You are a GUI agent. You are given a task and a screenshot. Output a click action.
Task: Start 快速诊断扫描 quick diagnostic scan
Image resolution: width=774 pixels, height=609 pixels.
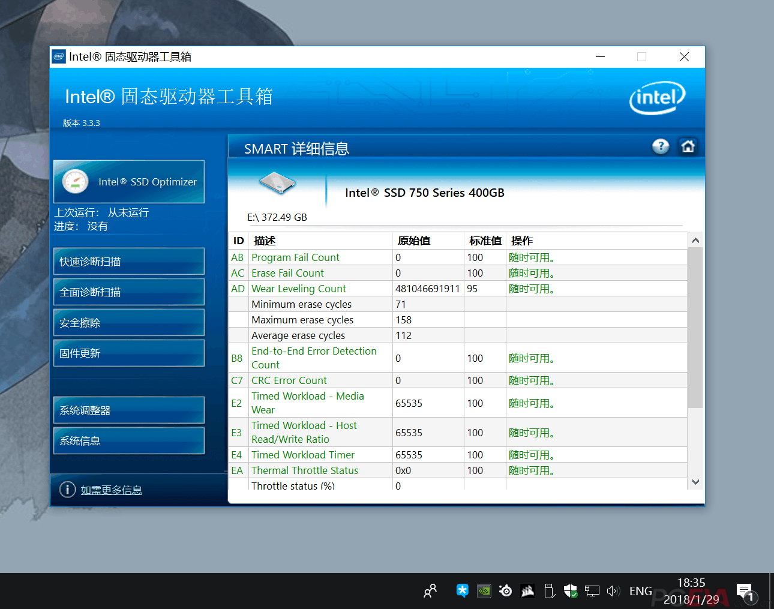[x=129, y=262]
